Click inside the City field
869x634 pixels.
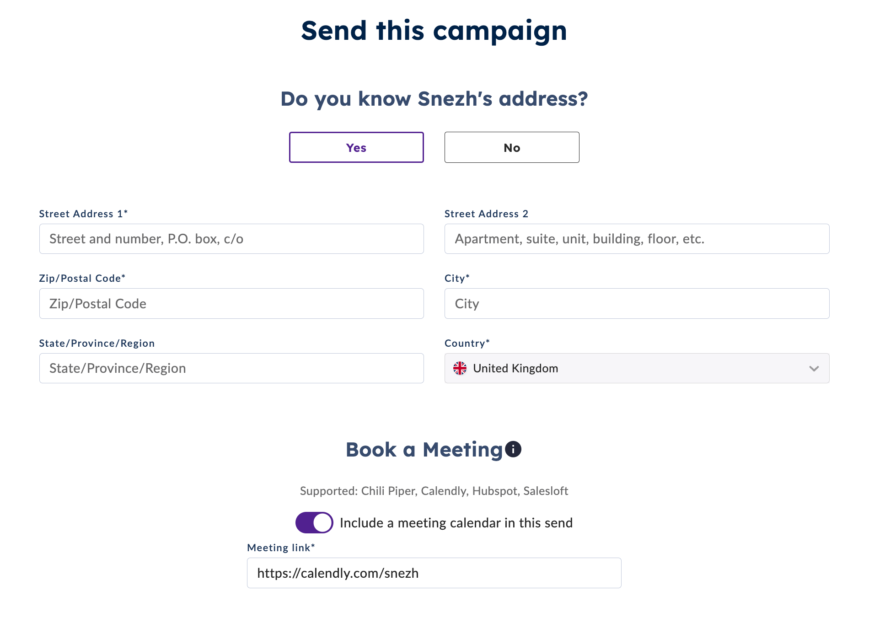pos(637,303)
